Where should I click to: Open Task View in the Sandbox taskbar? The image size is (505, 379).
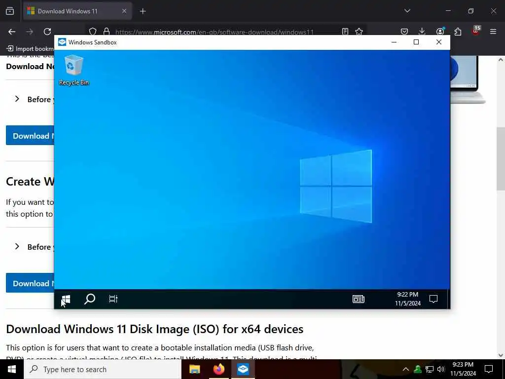[x=113, y=299]
